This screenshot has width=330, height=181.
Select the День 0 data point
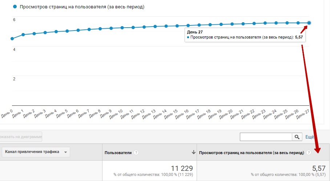(12, 39)
